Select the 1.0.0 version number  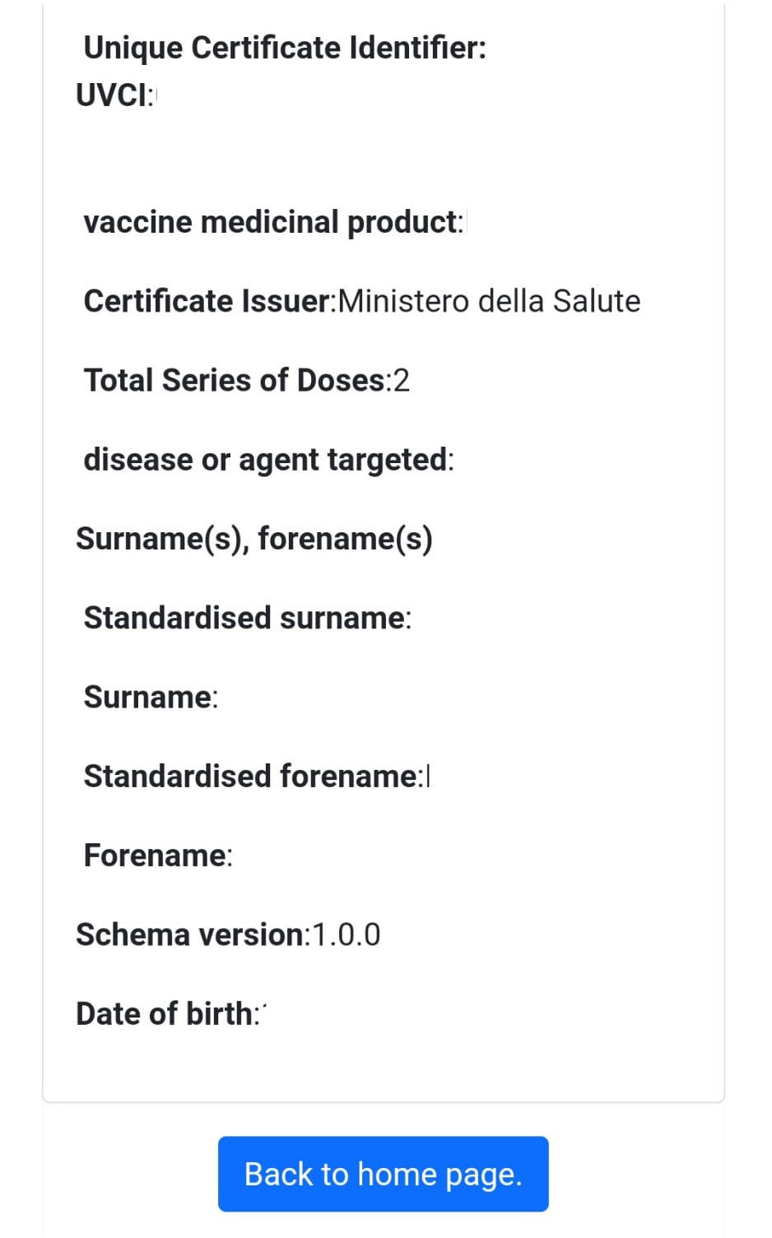click(x=346, y=934)
